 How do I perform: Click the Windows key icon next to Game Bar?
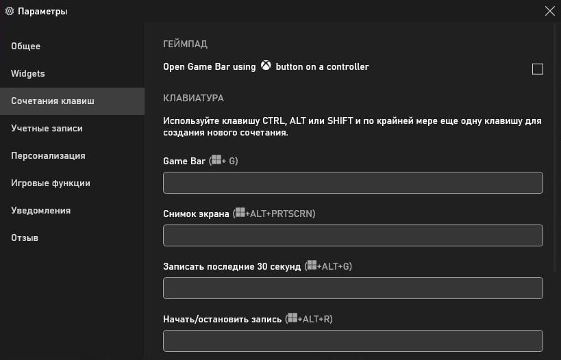pos(218,161)
